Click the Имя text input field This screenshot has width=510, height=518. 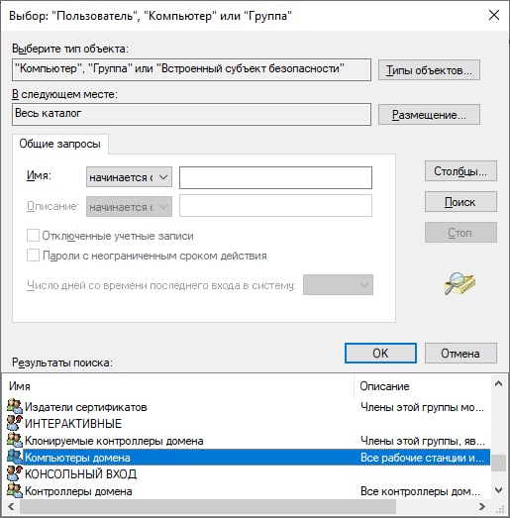pyautogui.click(x=275, y=177)
